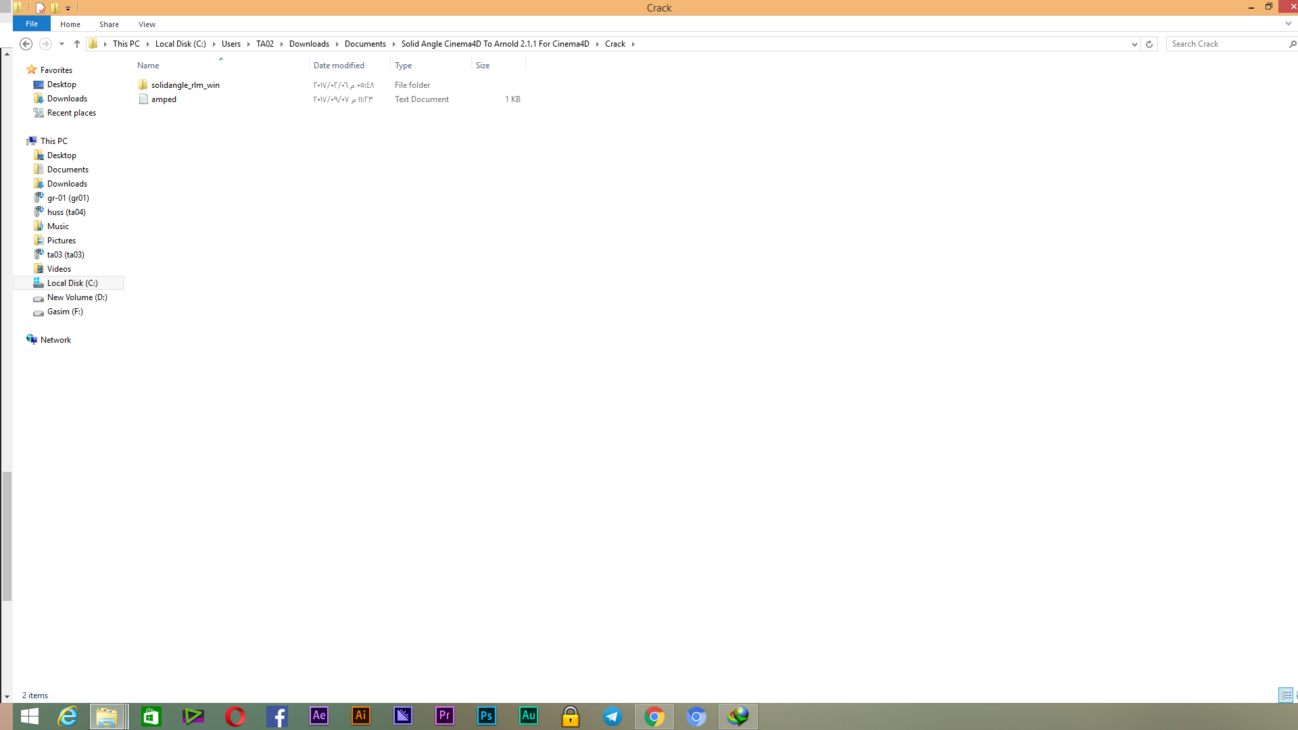The width and height of the screenshot is (1298, 730).
Task: Launch Adobe Illustrator from taskbar
Action: click(361, 716)
